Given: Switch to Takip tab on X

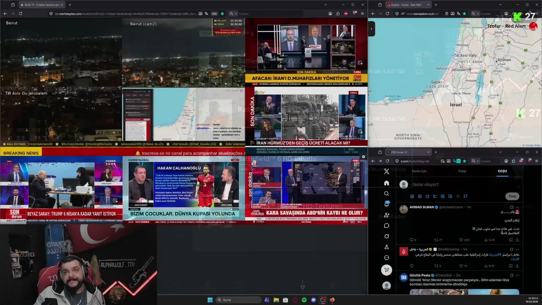Looking at the screenshot, I should click(x=462, y=171).
